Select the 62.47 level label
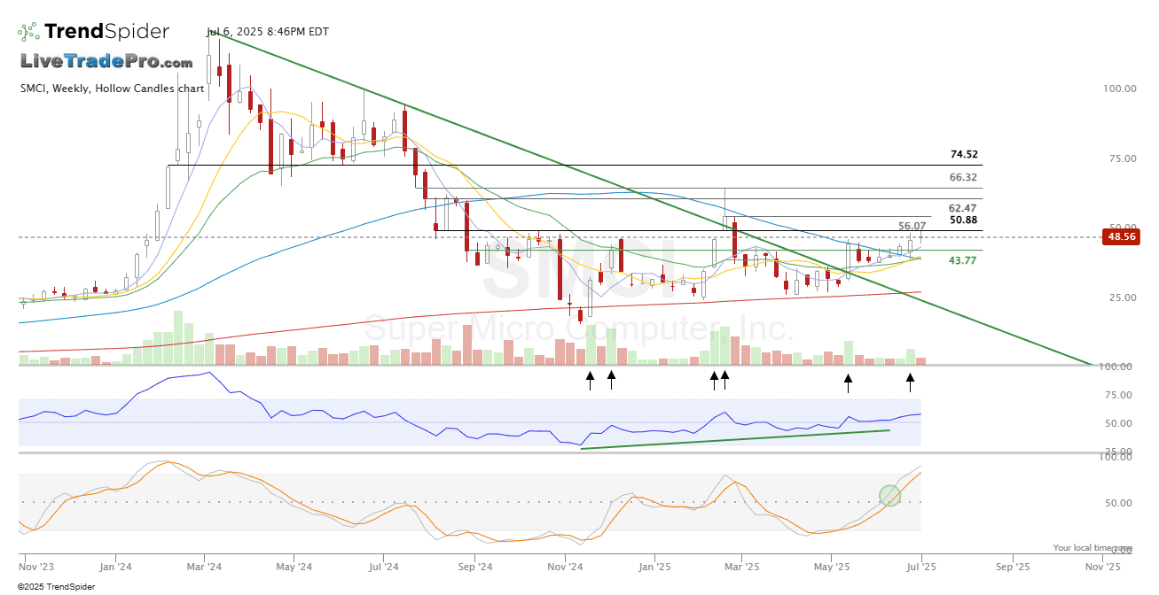 coord(963,208)
